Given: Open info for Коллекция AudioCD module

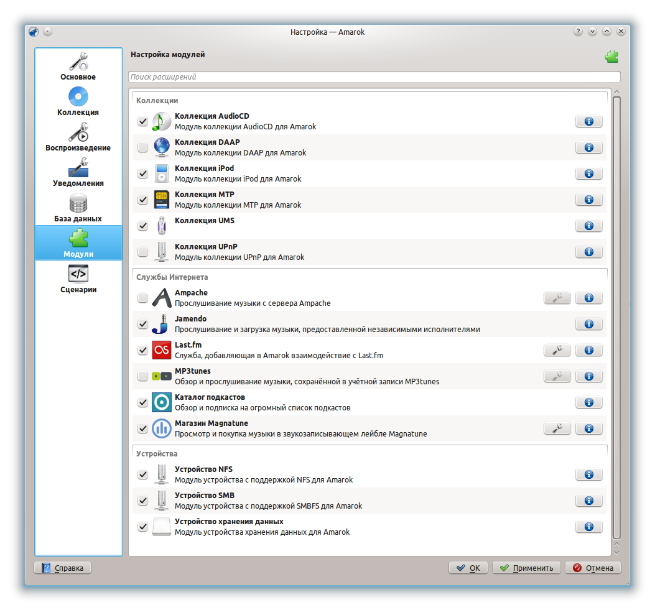Looking at the screenshot, I should (x=588, y=121).
